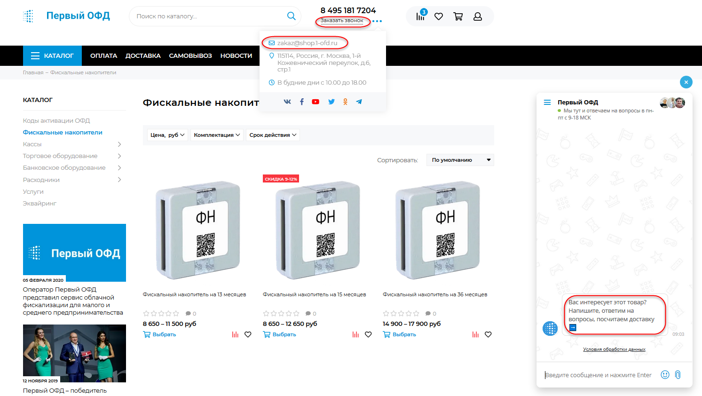Screen dimensions: 702x396
Task: Click the phone number 8 495 181 7204
Action: [x=348, y=10]
